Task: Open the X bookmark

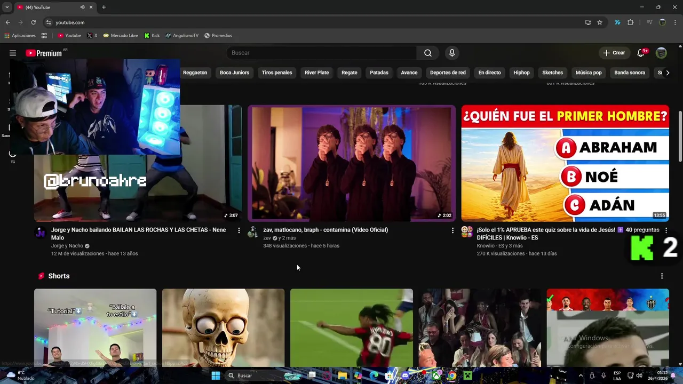Action: click(92, 36)
